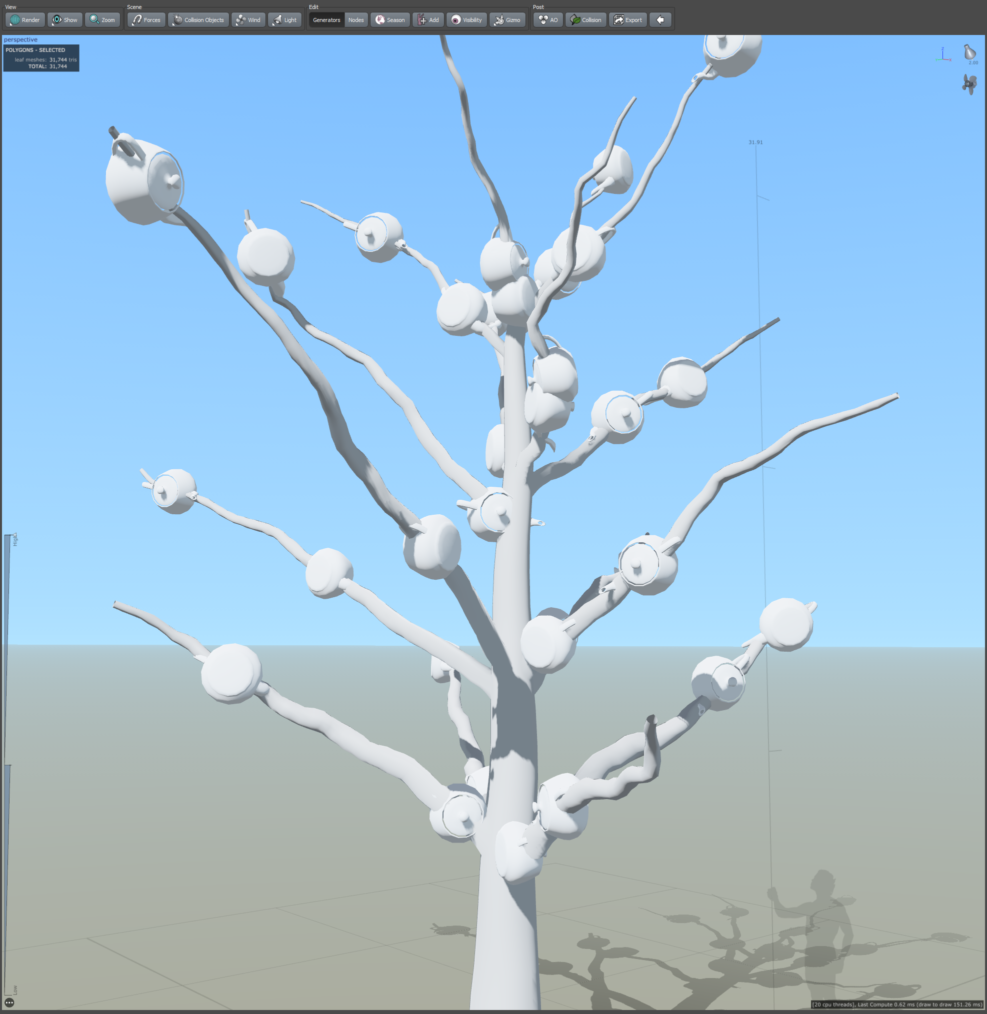Toggle Forces in the scene
The width and height of the screenshot is (987, 1014).
146,19
